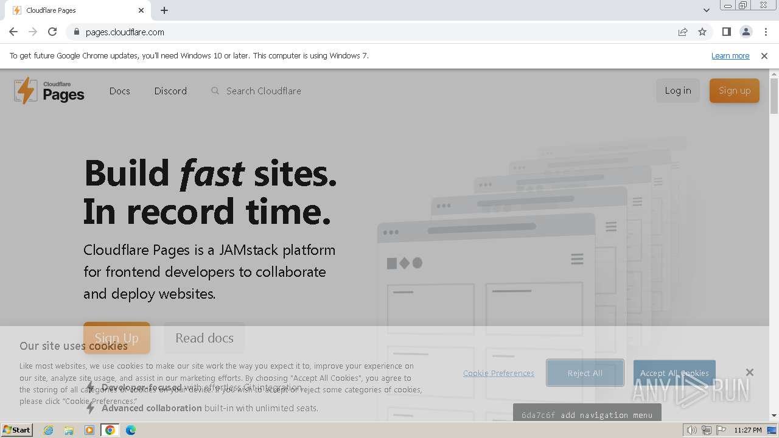Open File Explorer from taskbar

69,430
